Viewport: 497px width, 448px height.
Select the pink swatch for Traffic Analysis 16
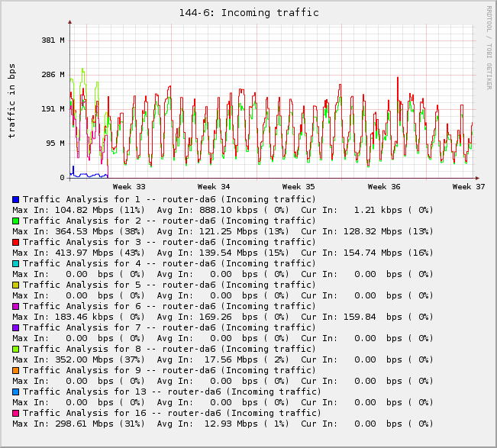point(16,413)
